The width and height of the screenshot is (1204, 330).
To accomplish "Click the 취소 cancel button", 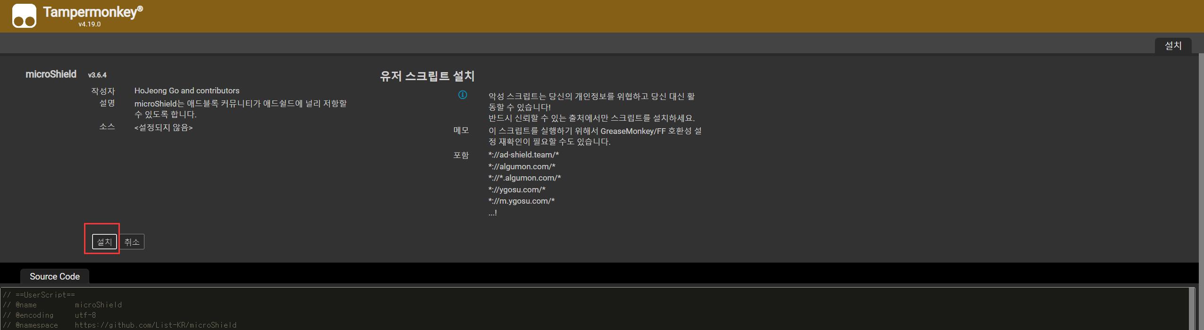I will (132, 242).
